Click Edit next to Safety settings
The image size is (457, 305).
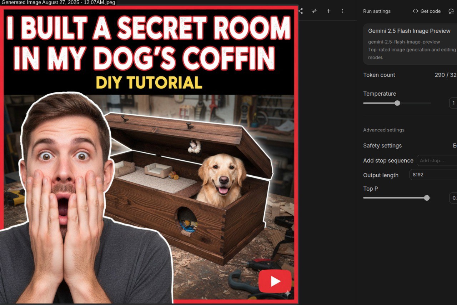click(455, 146)
